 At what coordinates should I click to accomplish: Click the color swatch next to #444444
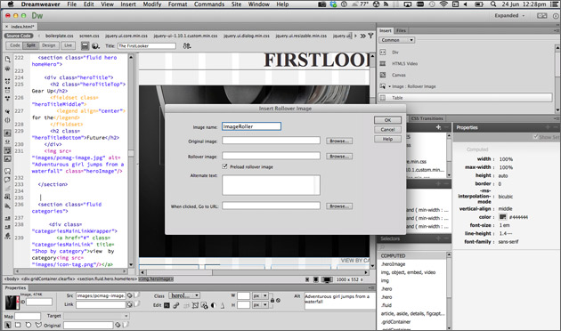click(502, 217)
